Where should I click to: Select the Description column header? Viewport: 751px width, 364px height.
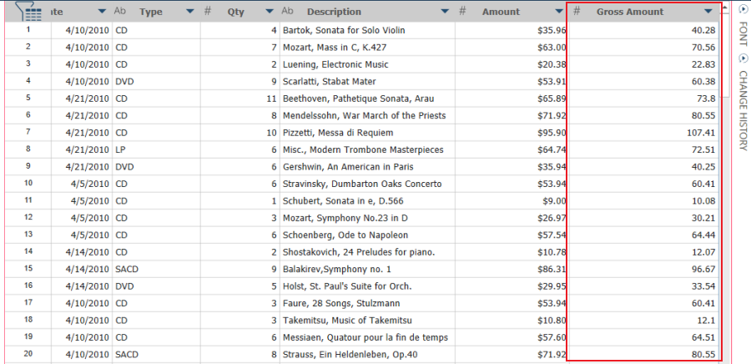(334, 12)
